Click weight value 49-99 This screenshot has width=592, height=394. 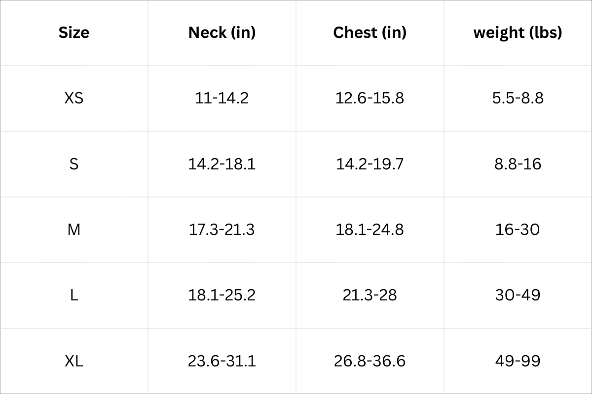click(518, 361)
